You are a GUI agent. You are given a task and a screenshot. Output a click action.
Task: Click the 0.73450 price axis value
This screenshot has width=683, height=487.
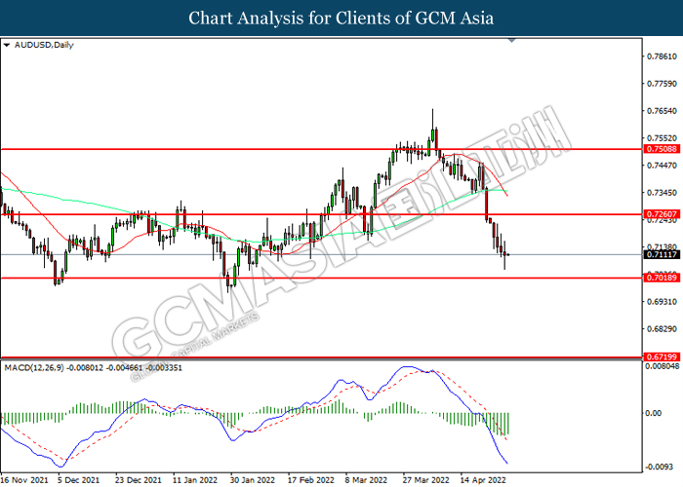click(663, 193)
